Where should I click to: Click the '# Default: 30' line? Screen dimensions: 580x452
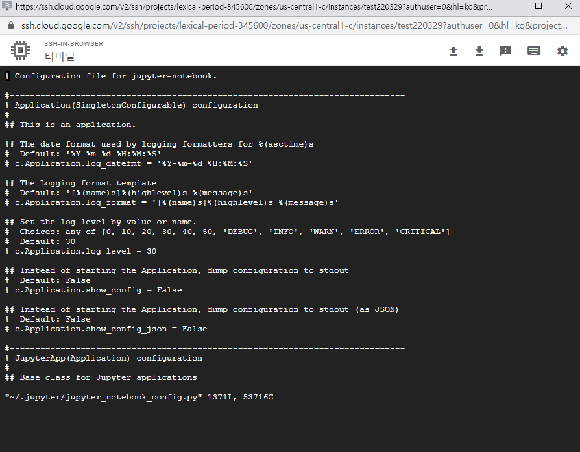(x=40, y=241)
